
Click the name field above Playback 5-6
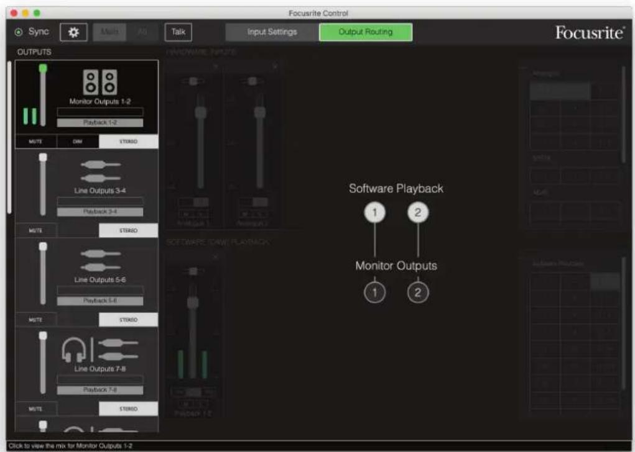(x=100, y=291)
